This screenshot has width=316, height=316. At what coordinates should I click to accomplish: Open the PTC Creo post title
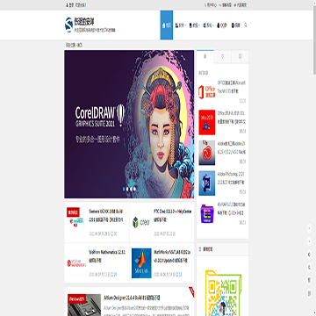click(172, 215)
